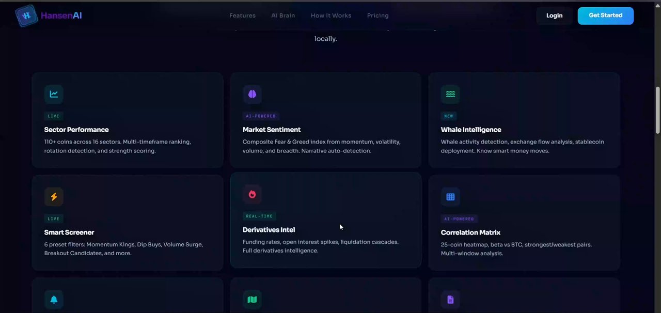The image size is (661, 313).
Task: Click the Derivatives Intel heading
Action: (x=269, y=230)
